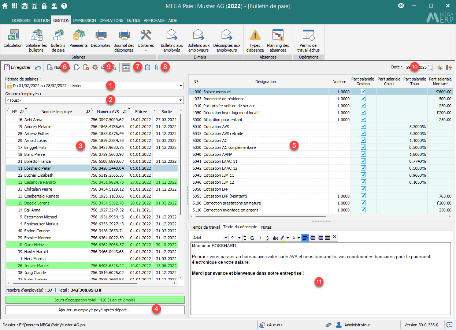Click the undo arrow icon
The height and width of the screenshot is (330, 456).
click(37, 68)
